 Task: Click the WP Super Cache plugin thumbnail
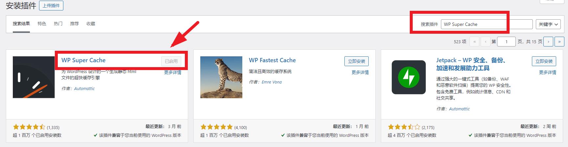pos(33,77)
